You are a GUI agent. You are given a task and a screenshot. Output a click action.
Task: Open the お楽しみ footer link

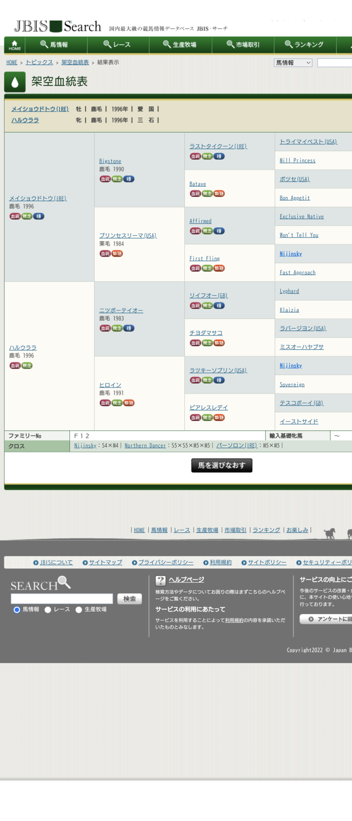pyautogui.click(x=297, y=530)
